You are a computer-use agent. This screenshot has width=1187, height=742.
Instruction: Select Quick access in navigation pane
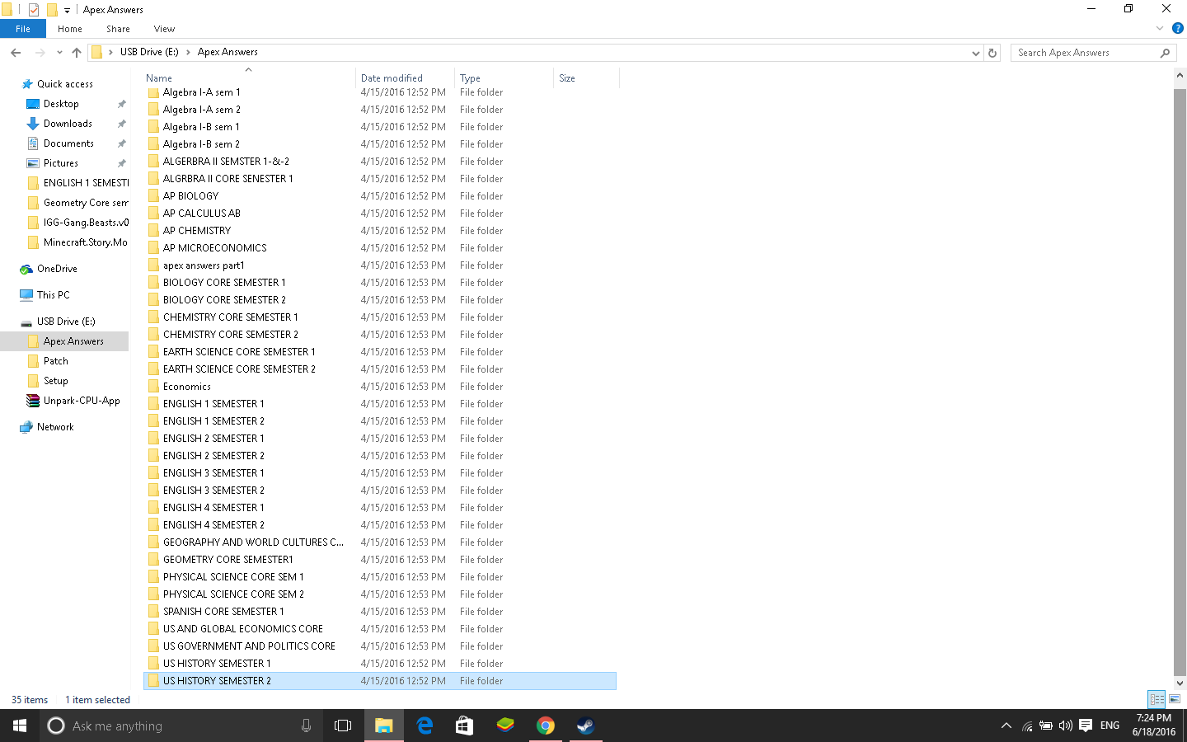(64, 84)
